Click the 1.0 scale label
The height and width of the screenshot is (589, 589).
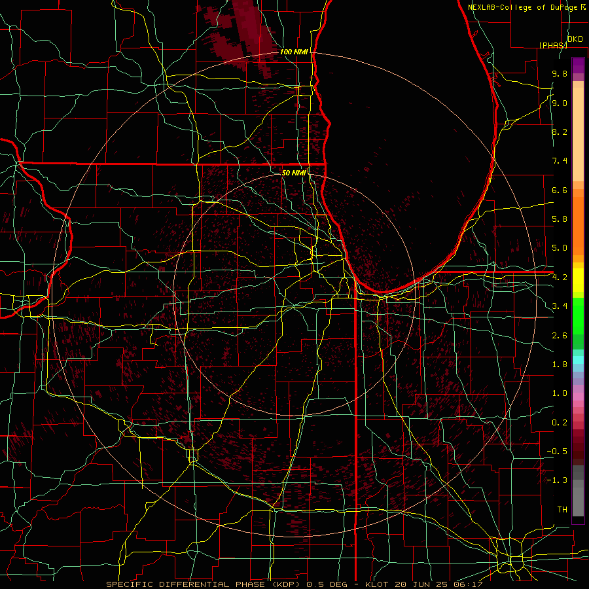coord(560,393)
